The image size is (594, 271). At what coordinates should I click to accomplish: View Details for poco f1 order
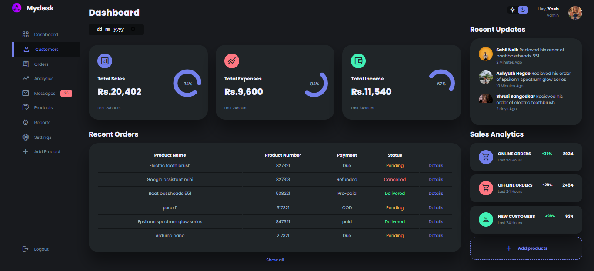[x=436, y=207]
